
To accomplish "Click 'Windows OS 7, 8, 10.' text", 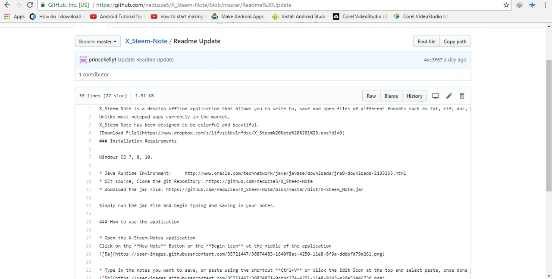I will click(x=125, y=157).
